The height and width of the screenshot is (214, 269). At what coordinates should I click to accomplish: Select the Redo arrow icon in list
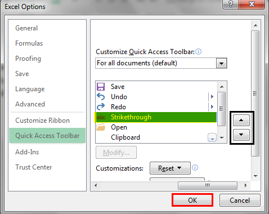click(x=101, y=106)
